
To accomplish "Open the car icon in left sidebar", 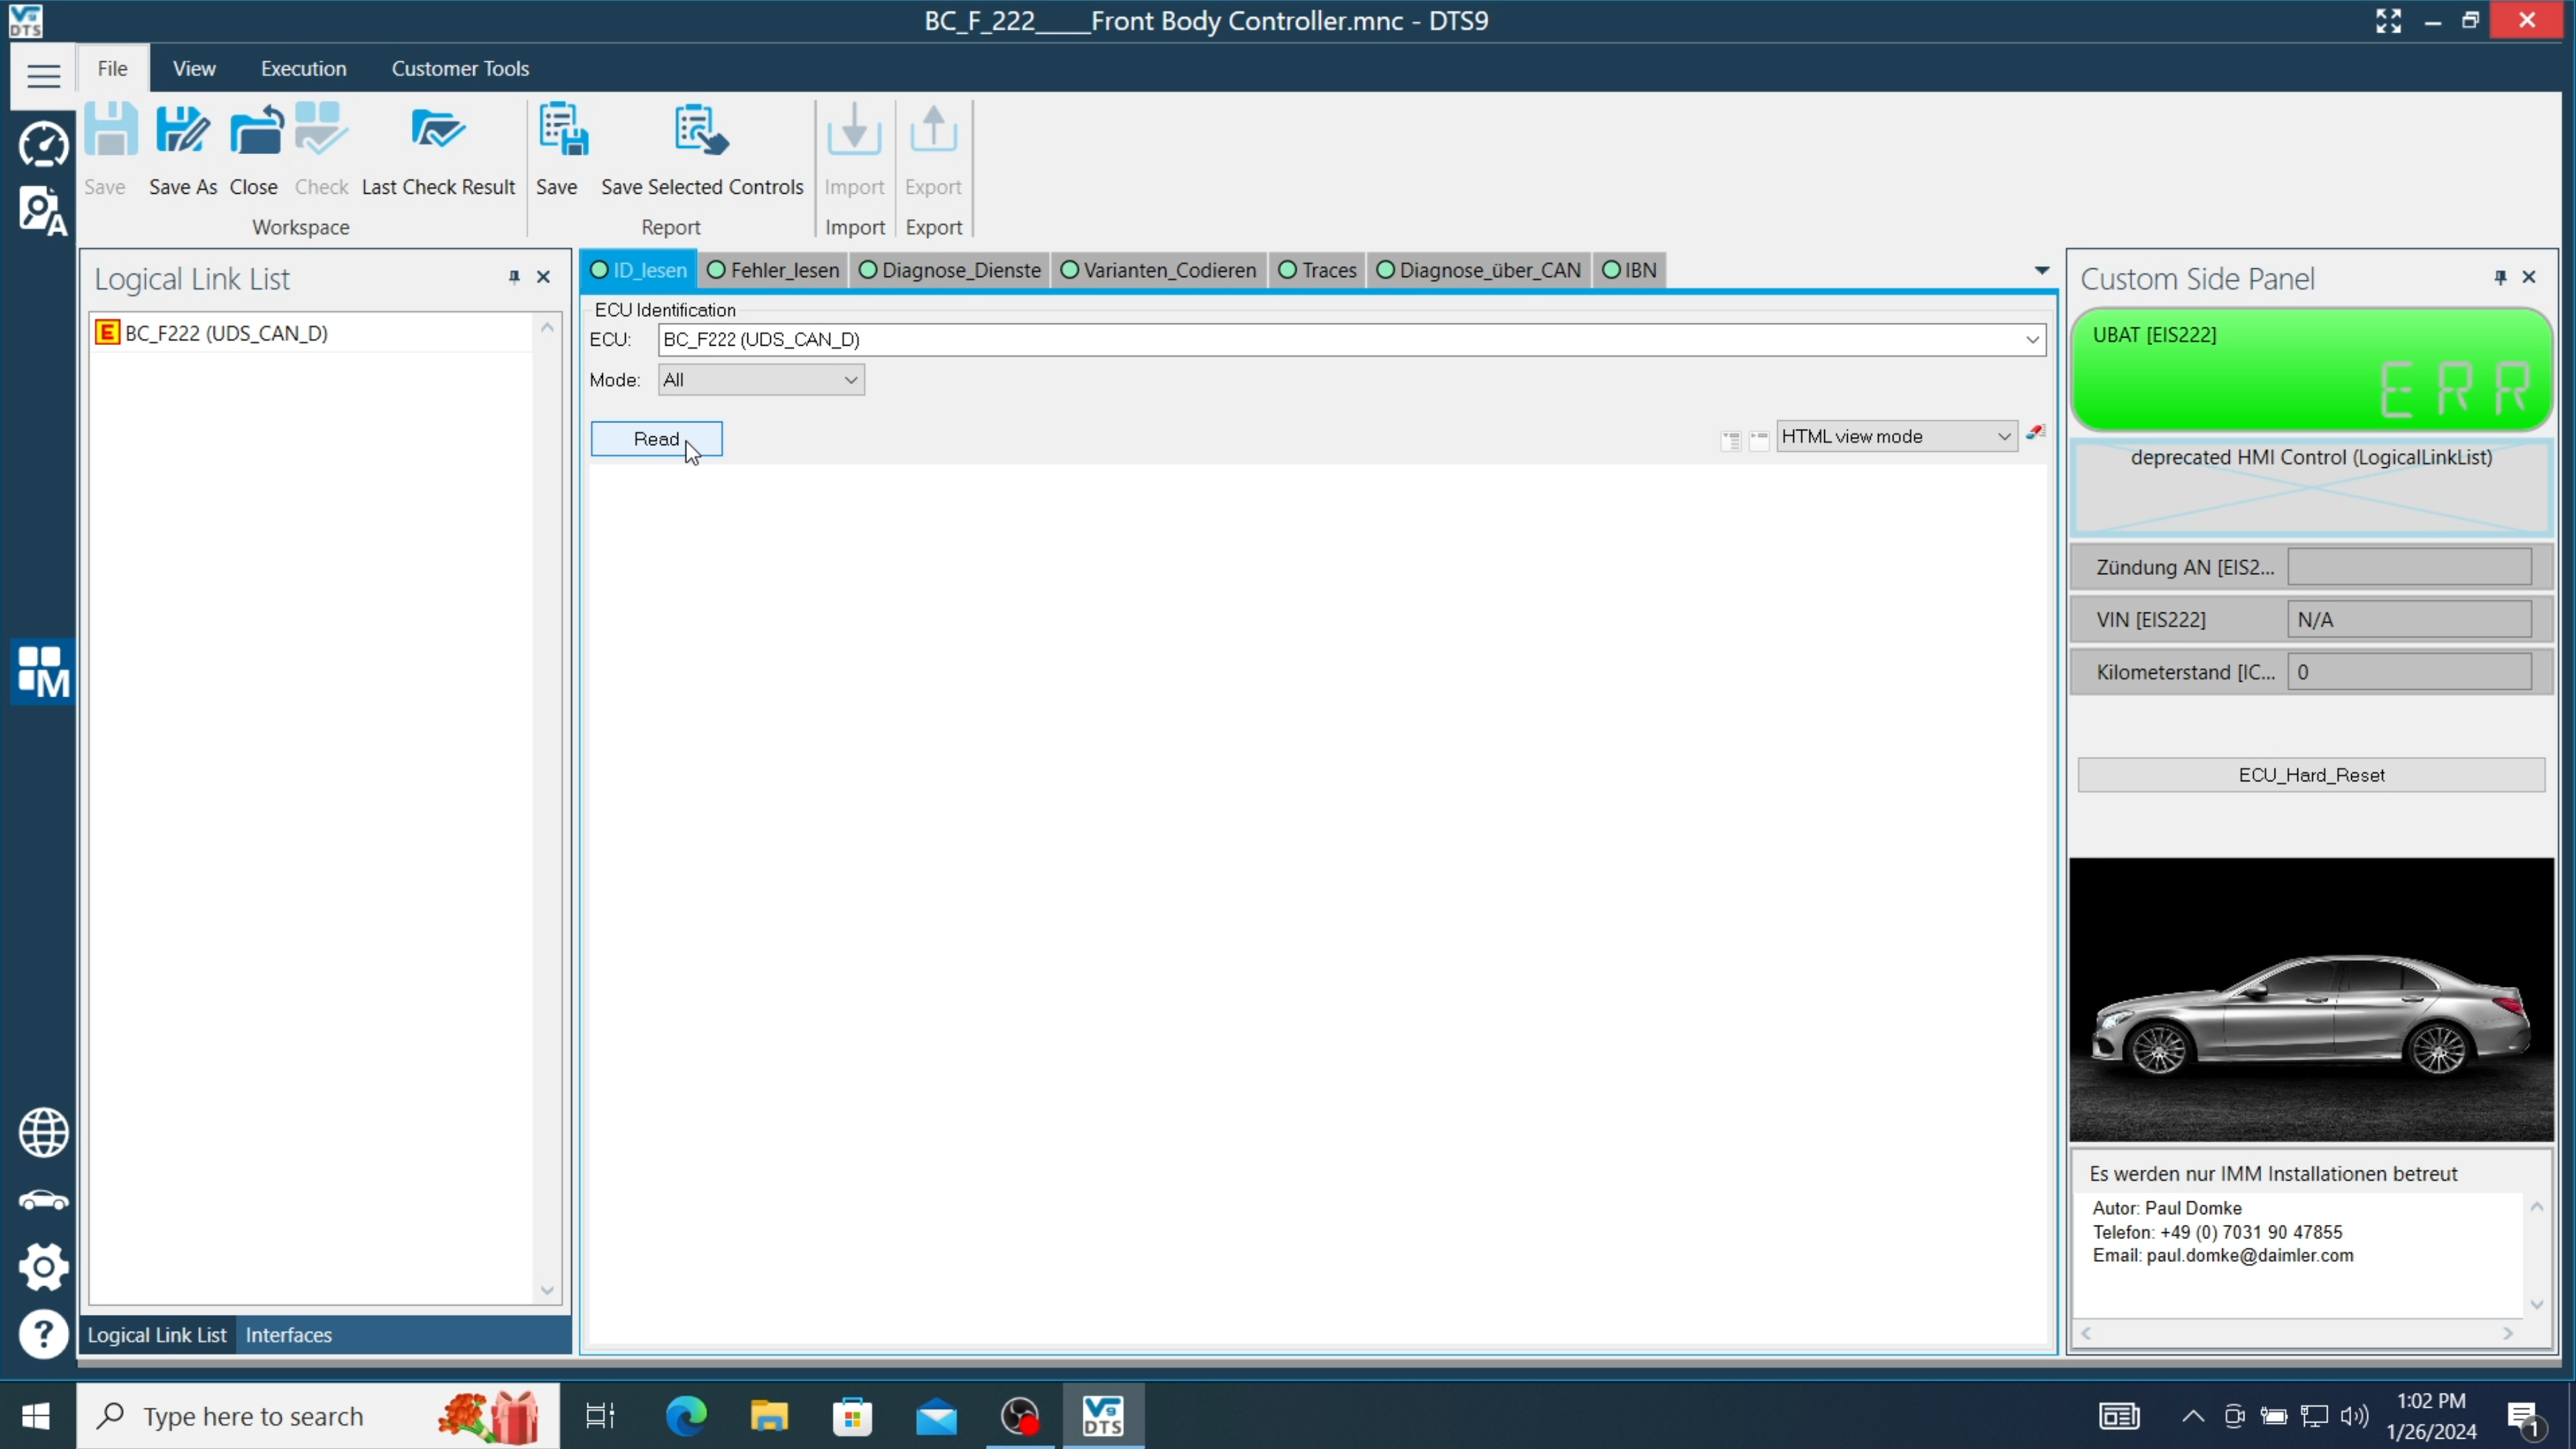I will pyautogui.click(x=43, y=1200).
